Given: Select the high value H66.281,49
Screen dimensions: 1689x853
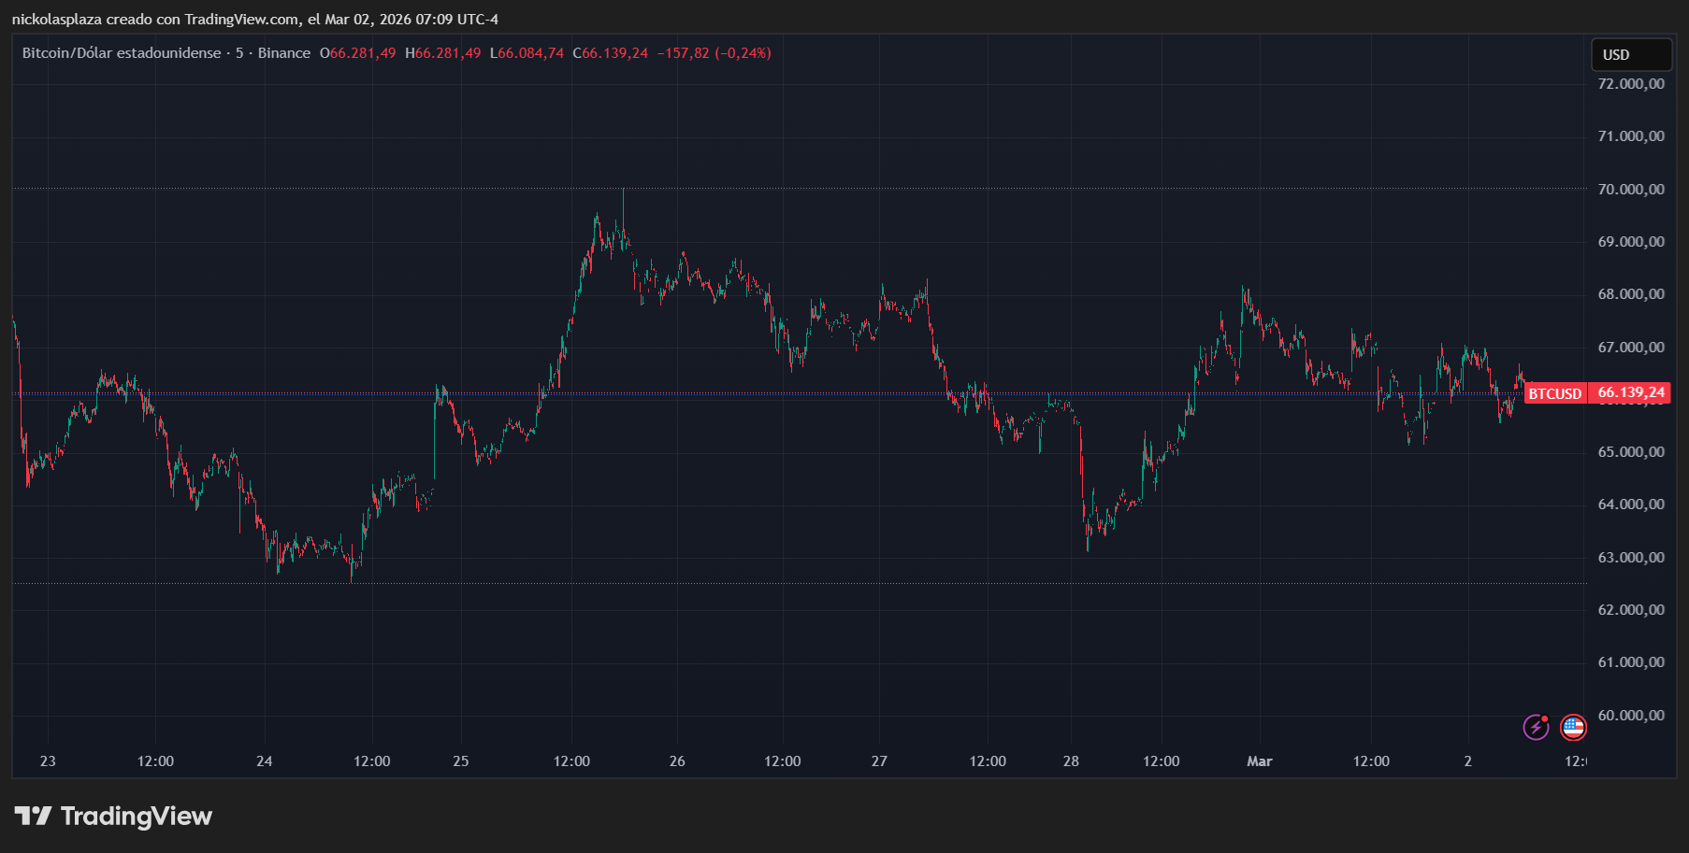Looking at the screenshot, I should (442, 53).
